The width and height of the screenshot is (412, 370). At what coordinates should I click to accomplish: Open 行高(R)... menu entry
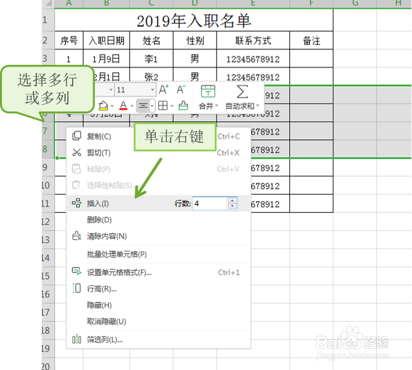tap(159, 289)
